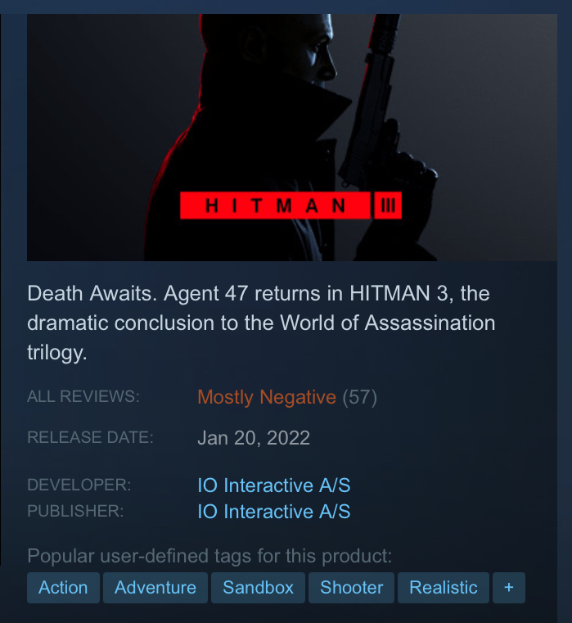The width and height of the screenshot is (572, 623).
Task: Expand more tags with the plus button
Action: (x=508, y=588)
